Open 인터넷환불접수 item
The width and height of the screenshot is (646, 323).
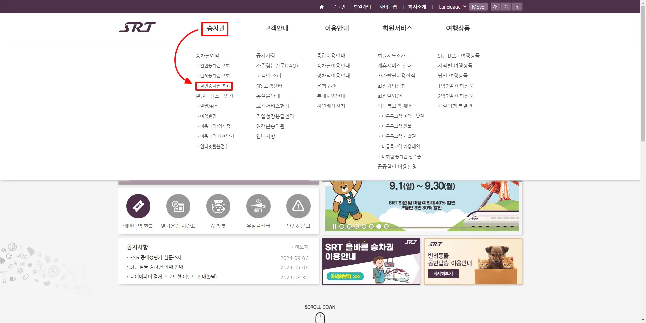coord(214,147)
